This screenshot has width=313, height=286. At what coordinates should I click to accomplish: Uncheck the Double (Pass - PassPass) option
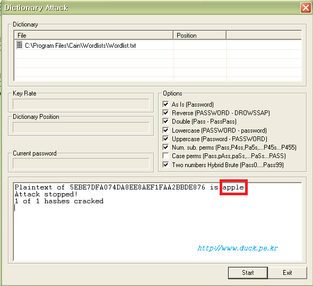pos(166,121)
